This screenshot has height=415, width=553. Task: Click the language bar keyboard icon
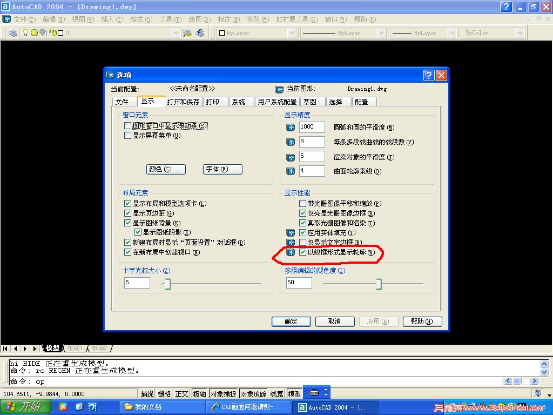tap(314, 392)
